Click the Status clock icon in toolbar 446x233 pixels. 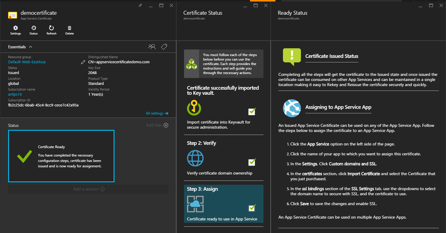coord(33,28)
